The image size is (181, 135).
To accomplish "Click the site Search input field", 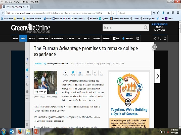I will pyautogui.click(x=123, y=28).
